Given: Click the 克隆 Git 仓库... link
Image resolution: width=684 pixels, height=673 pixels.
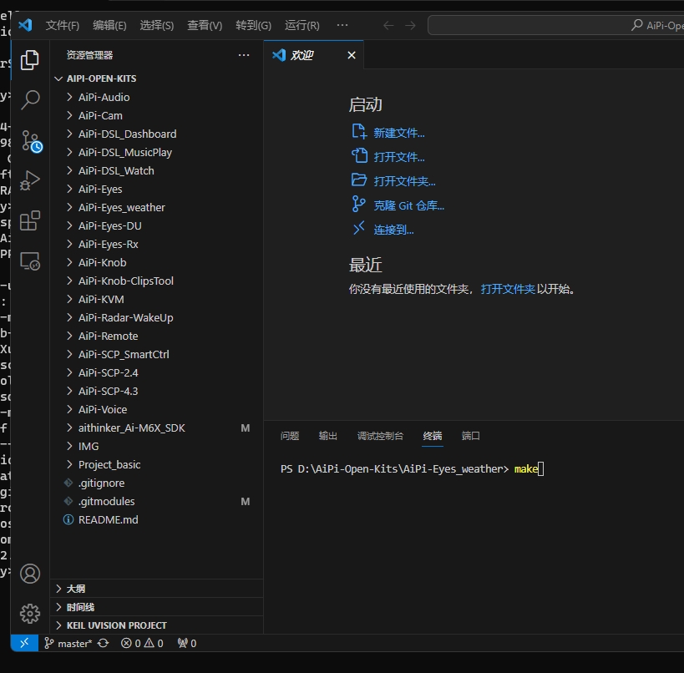Looking at the screenshot, I should pyautogui.click(x=398, y=205).
